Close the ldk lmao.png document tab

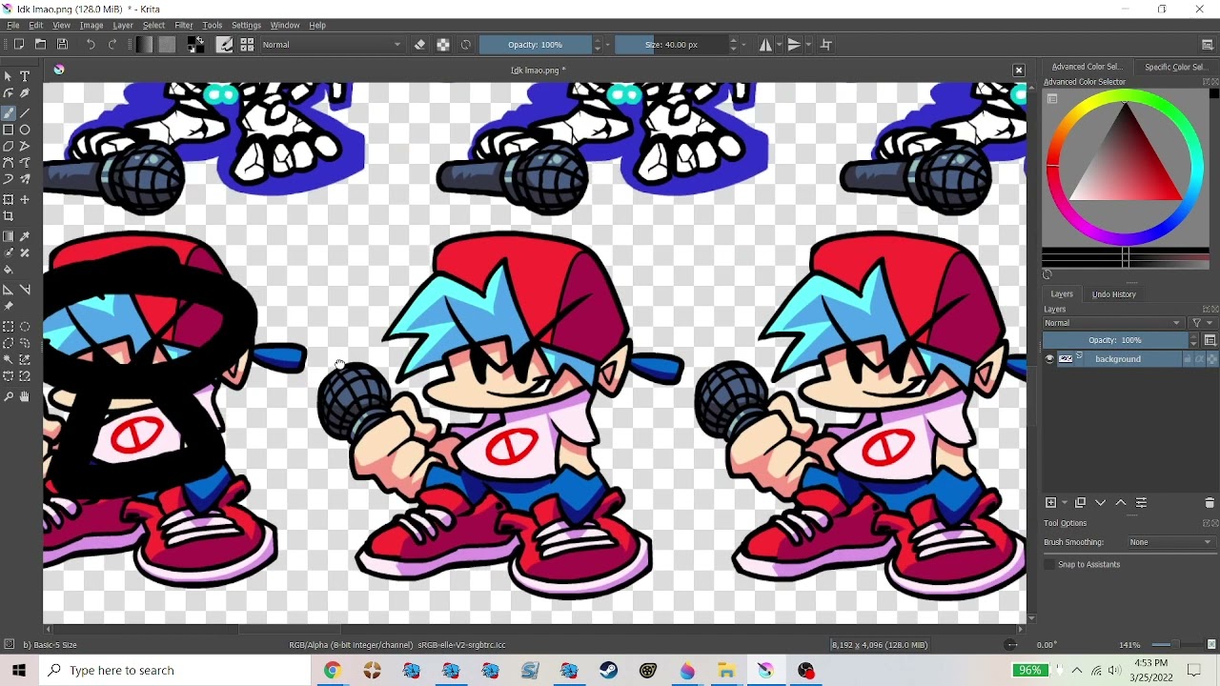pyautogui.click(x=1019, y=71)
